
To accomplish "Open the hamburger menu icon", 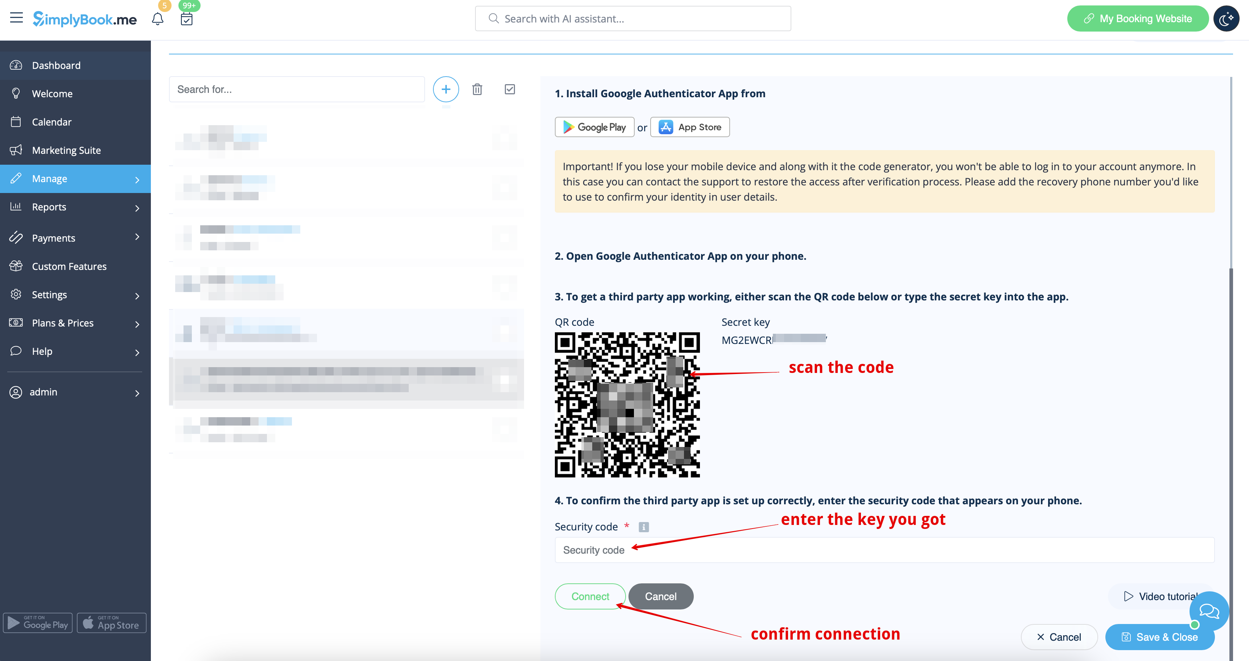I will [x=16, y=19].
